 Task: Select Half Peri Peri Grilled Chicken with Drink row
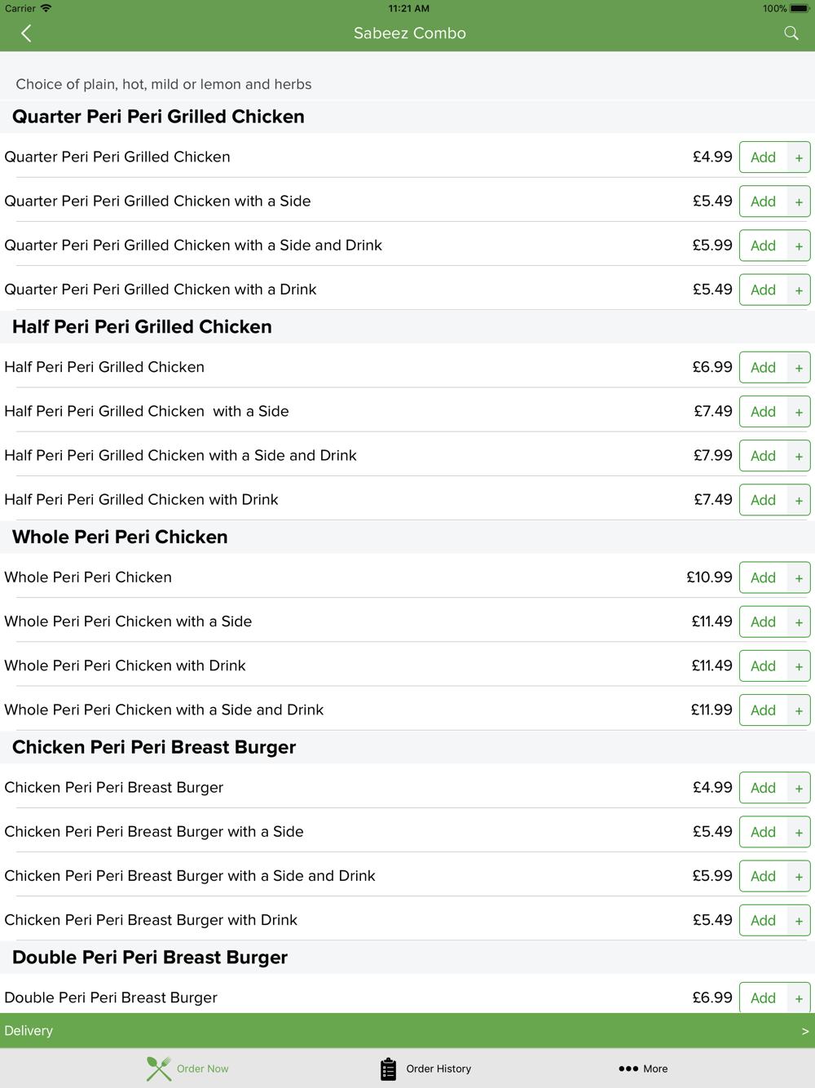pyautogui.click(x=407, y=499)
